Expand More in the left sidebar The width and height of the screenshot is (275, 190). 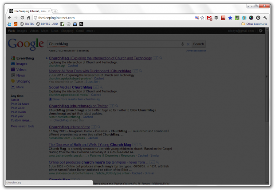pyautogui.click(x=20, y=87)
